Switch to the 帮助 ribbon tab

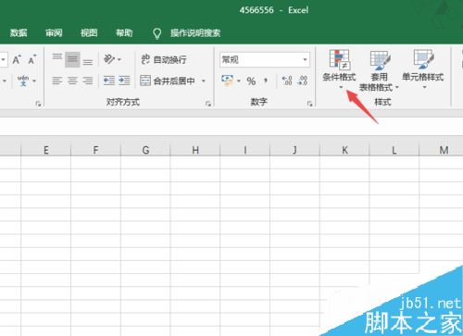point(124,32)
